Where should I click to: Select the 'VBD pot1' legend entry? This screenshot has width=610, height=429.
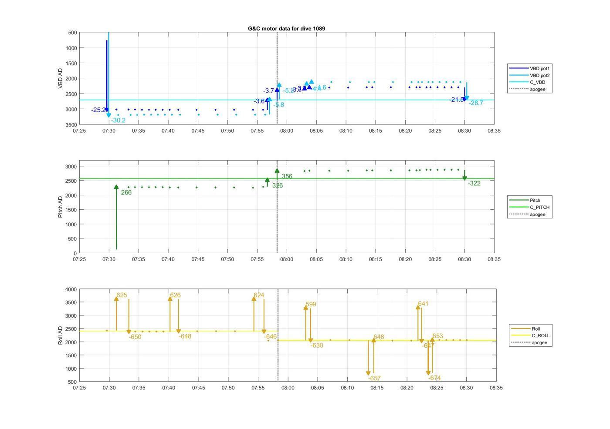[540, 68]
